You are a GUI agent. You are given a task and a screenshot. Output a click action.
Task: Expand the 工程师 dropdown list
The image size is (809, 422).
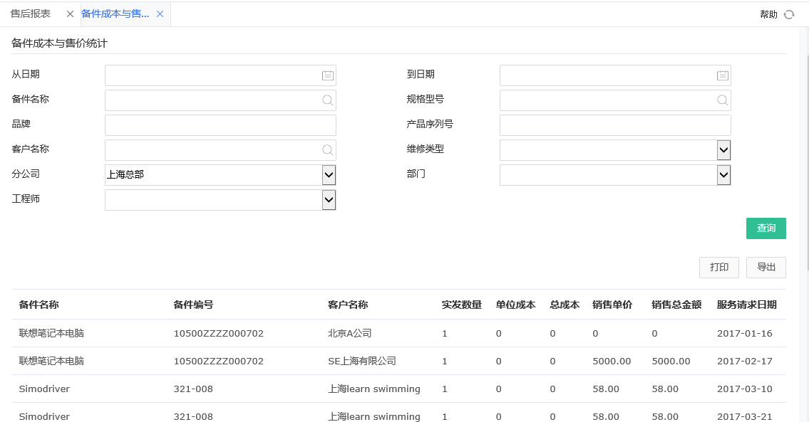329,199
